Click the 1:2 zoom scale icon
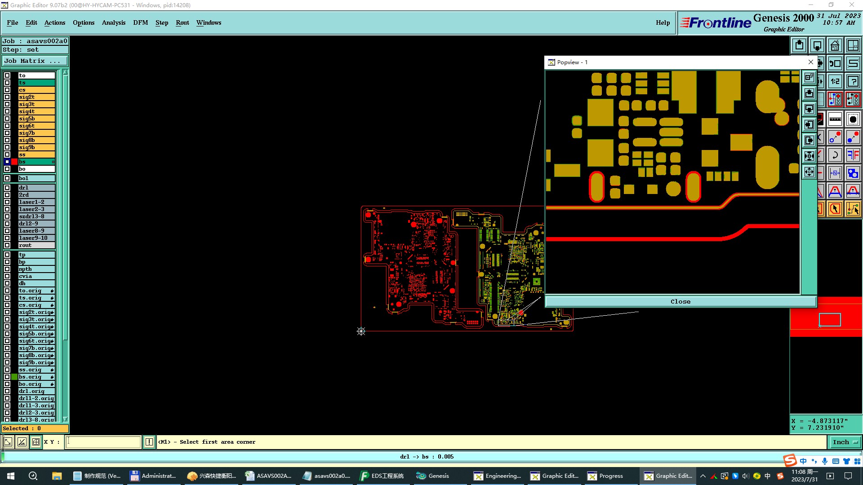 click(835, 81)
